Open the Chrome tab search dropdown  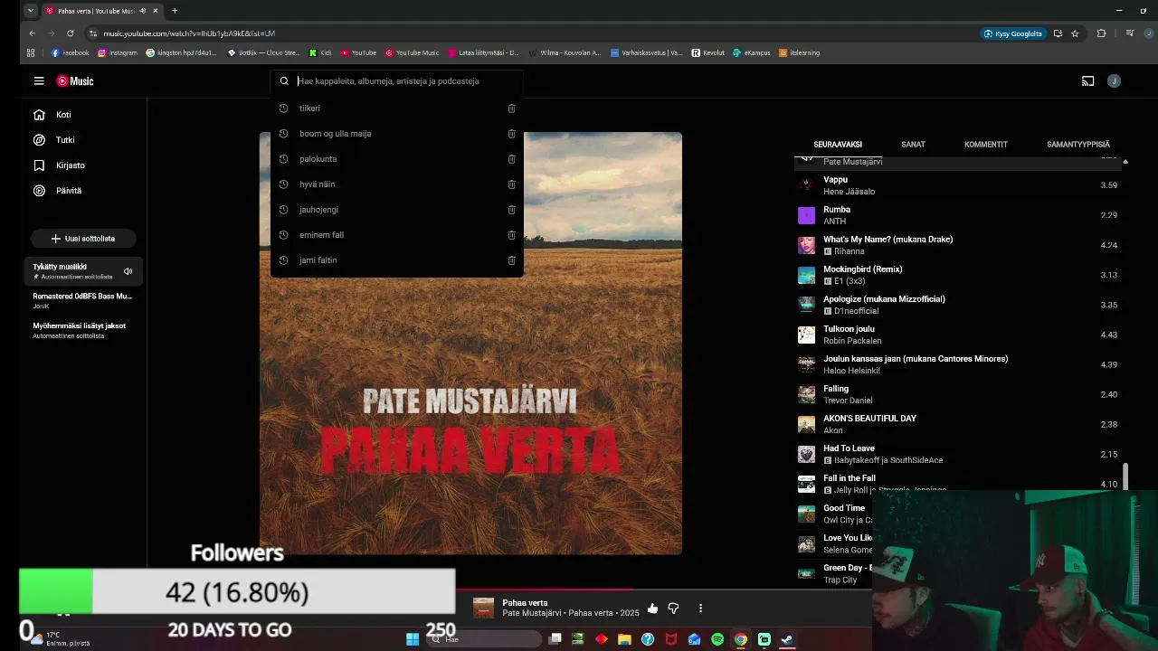(x=31, y=11)
